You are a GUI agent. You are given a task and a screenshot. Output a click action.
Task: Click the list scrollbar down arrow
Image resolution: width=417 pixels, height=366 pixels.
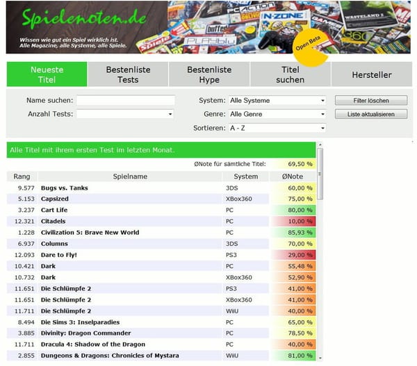pyautogui.click(x=320, y=358)
